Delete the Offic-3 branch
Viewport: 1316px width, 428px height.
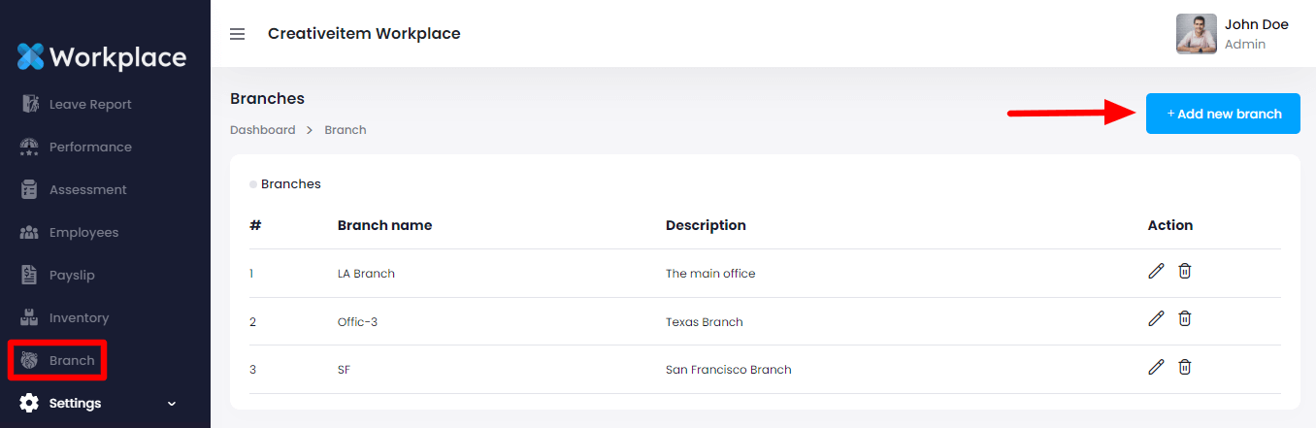tap(1185, 318)
